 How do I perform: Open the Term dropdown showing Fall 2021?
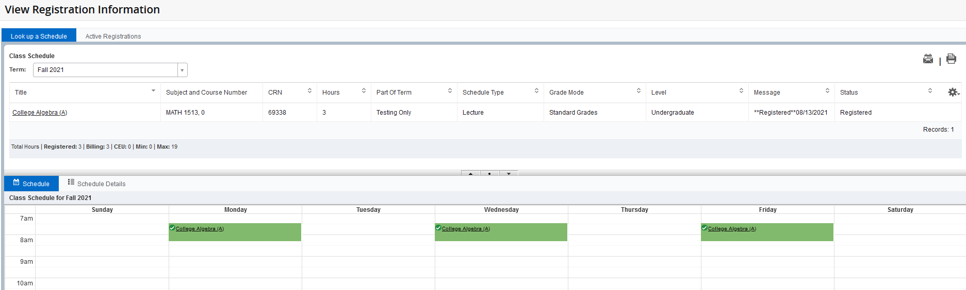[x=182, y=70]
